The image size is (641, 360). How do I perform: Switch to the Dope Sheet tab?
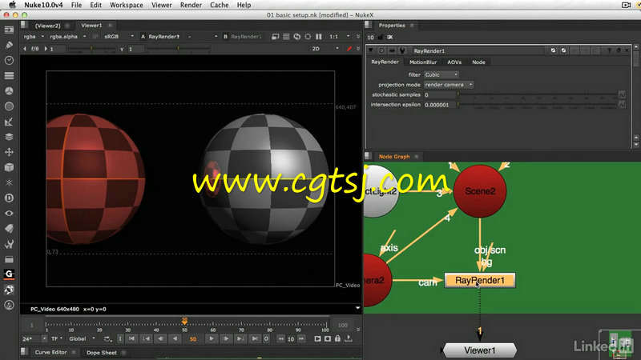pyautogui.click(x=102, y=353)
